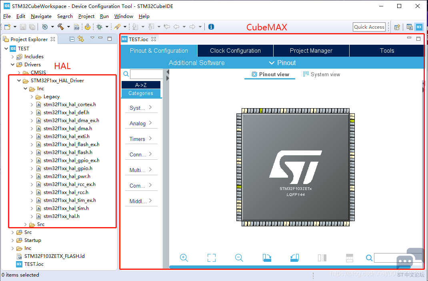Open the File menu
The height and width of the screenshot is (281, 428).
(7, 16)
